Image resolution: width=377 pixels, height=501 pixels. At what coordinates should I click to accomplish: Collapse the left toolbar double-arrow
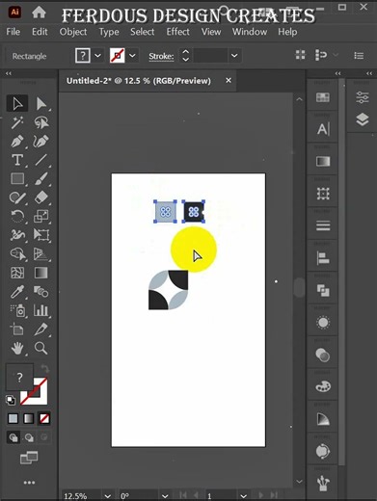pyautogui.click(x=9, y=73)
